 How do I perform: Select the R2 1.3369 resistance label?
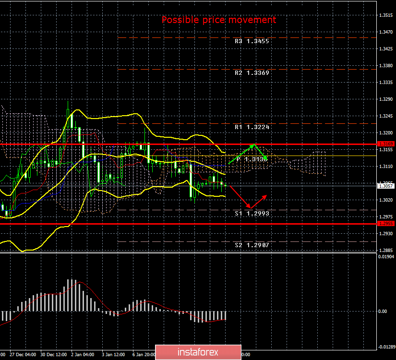click(252, 73)
